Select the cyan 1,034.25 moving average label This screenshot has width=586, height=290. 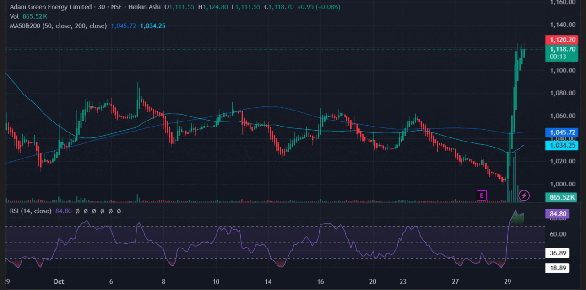(562, 145)
